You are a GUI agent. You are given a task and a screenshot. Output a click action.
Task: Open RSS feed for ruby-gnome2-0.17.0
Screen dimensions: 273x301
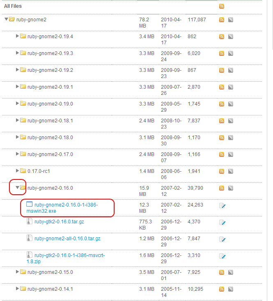pyautogui.click(x=222, y=154)
